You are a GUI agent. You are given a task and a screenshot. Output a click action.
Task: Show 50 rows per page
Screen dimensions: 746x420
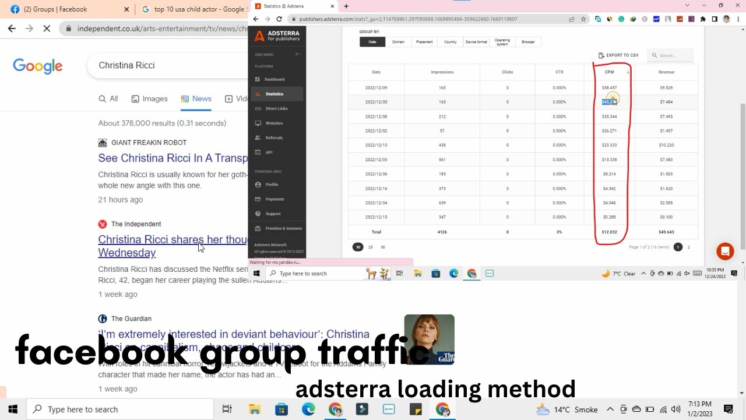tap(383, 247)
